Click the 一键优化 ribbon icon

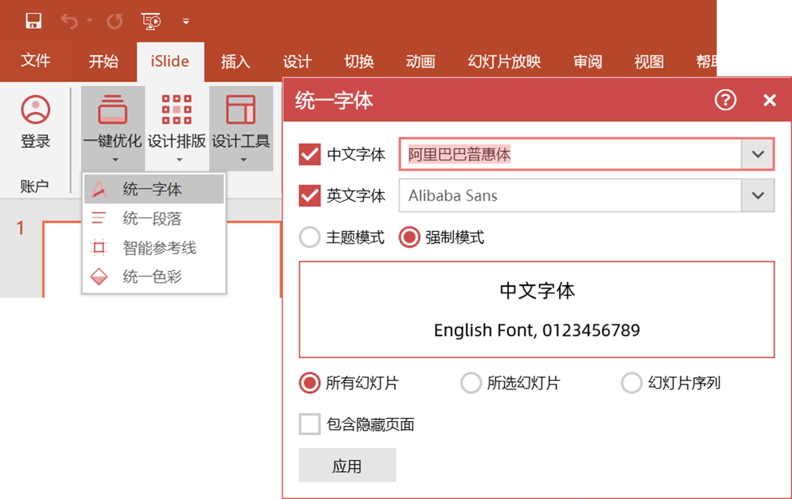(x=112, y=109)
